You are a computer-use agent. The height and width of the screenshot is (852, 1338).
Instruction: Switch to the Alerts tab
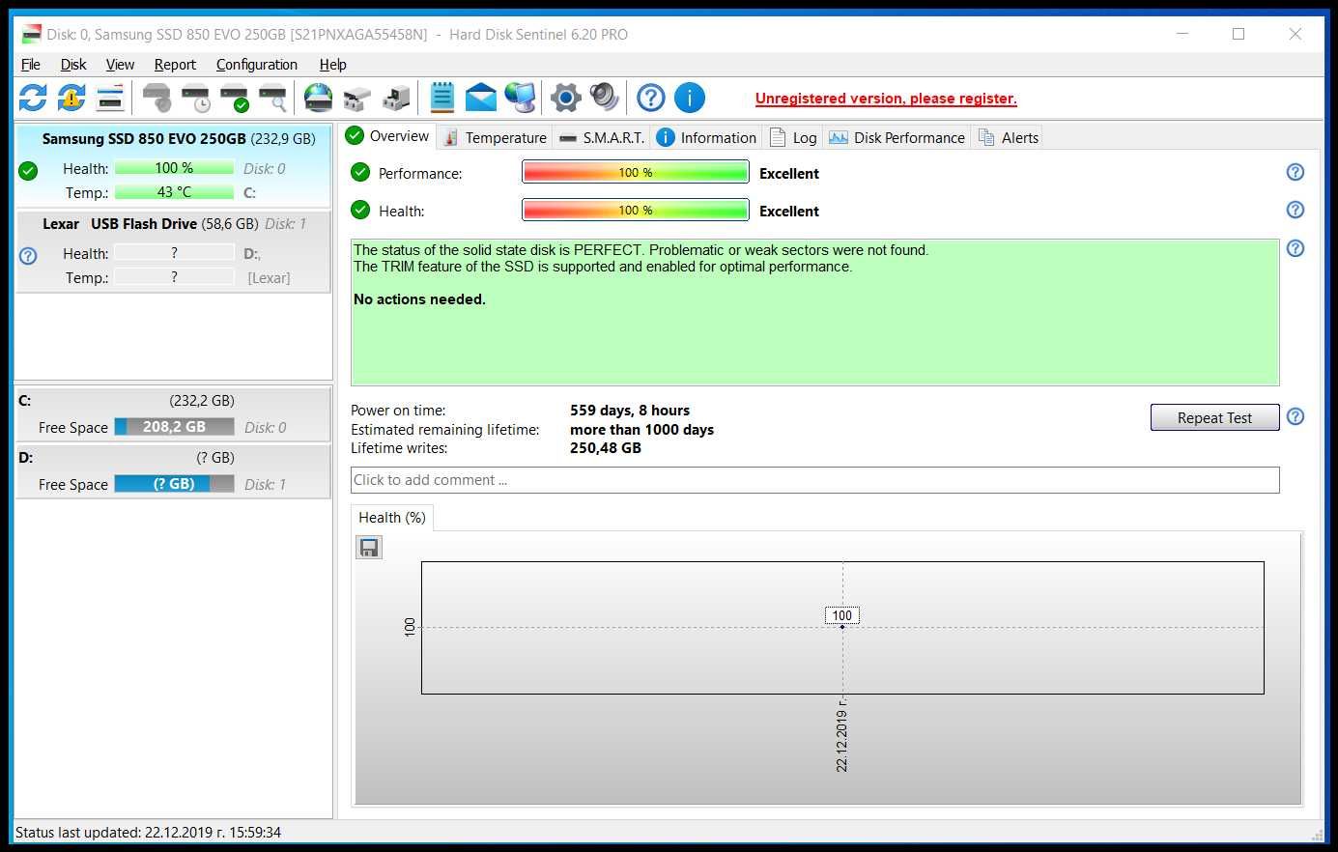pos(1008,137)
